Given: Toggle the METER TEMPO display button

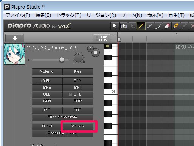Looking at the screenshot, I should pyautogui.click(x=102, y=38).
